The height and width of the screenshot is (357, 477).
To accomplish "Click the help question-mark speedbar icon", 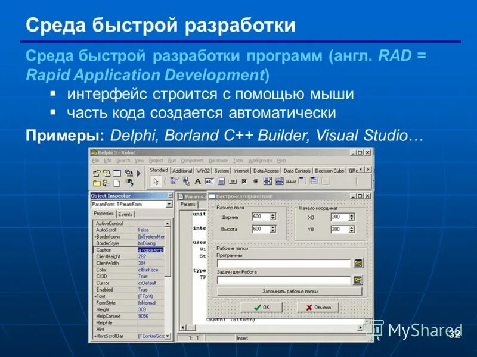I will click(x=130, y=183).
